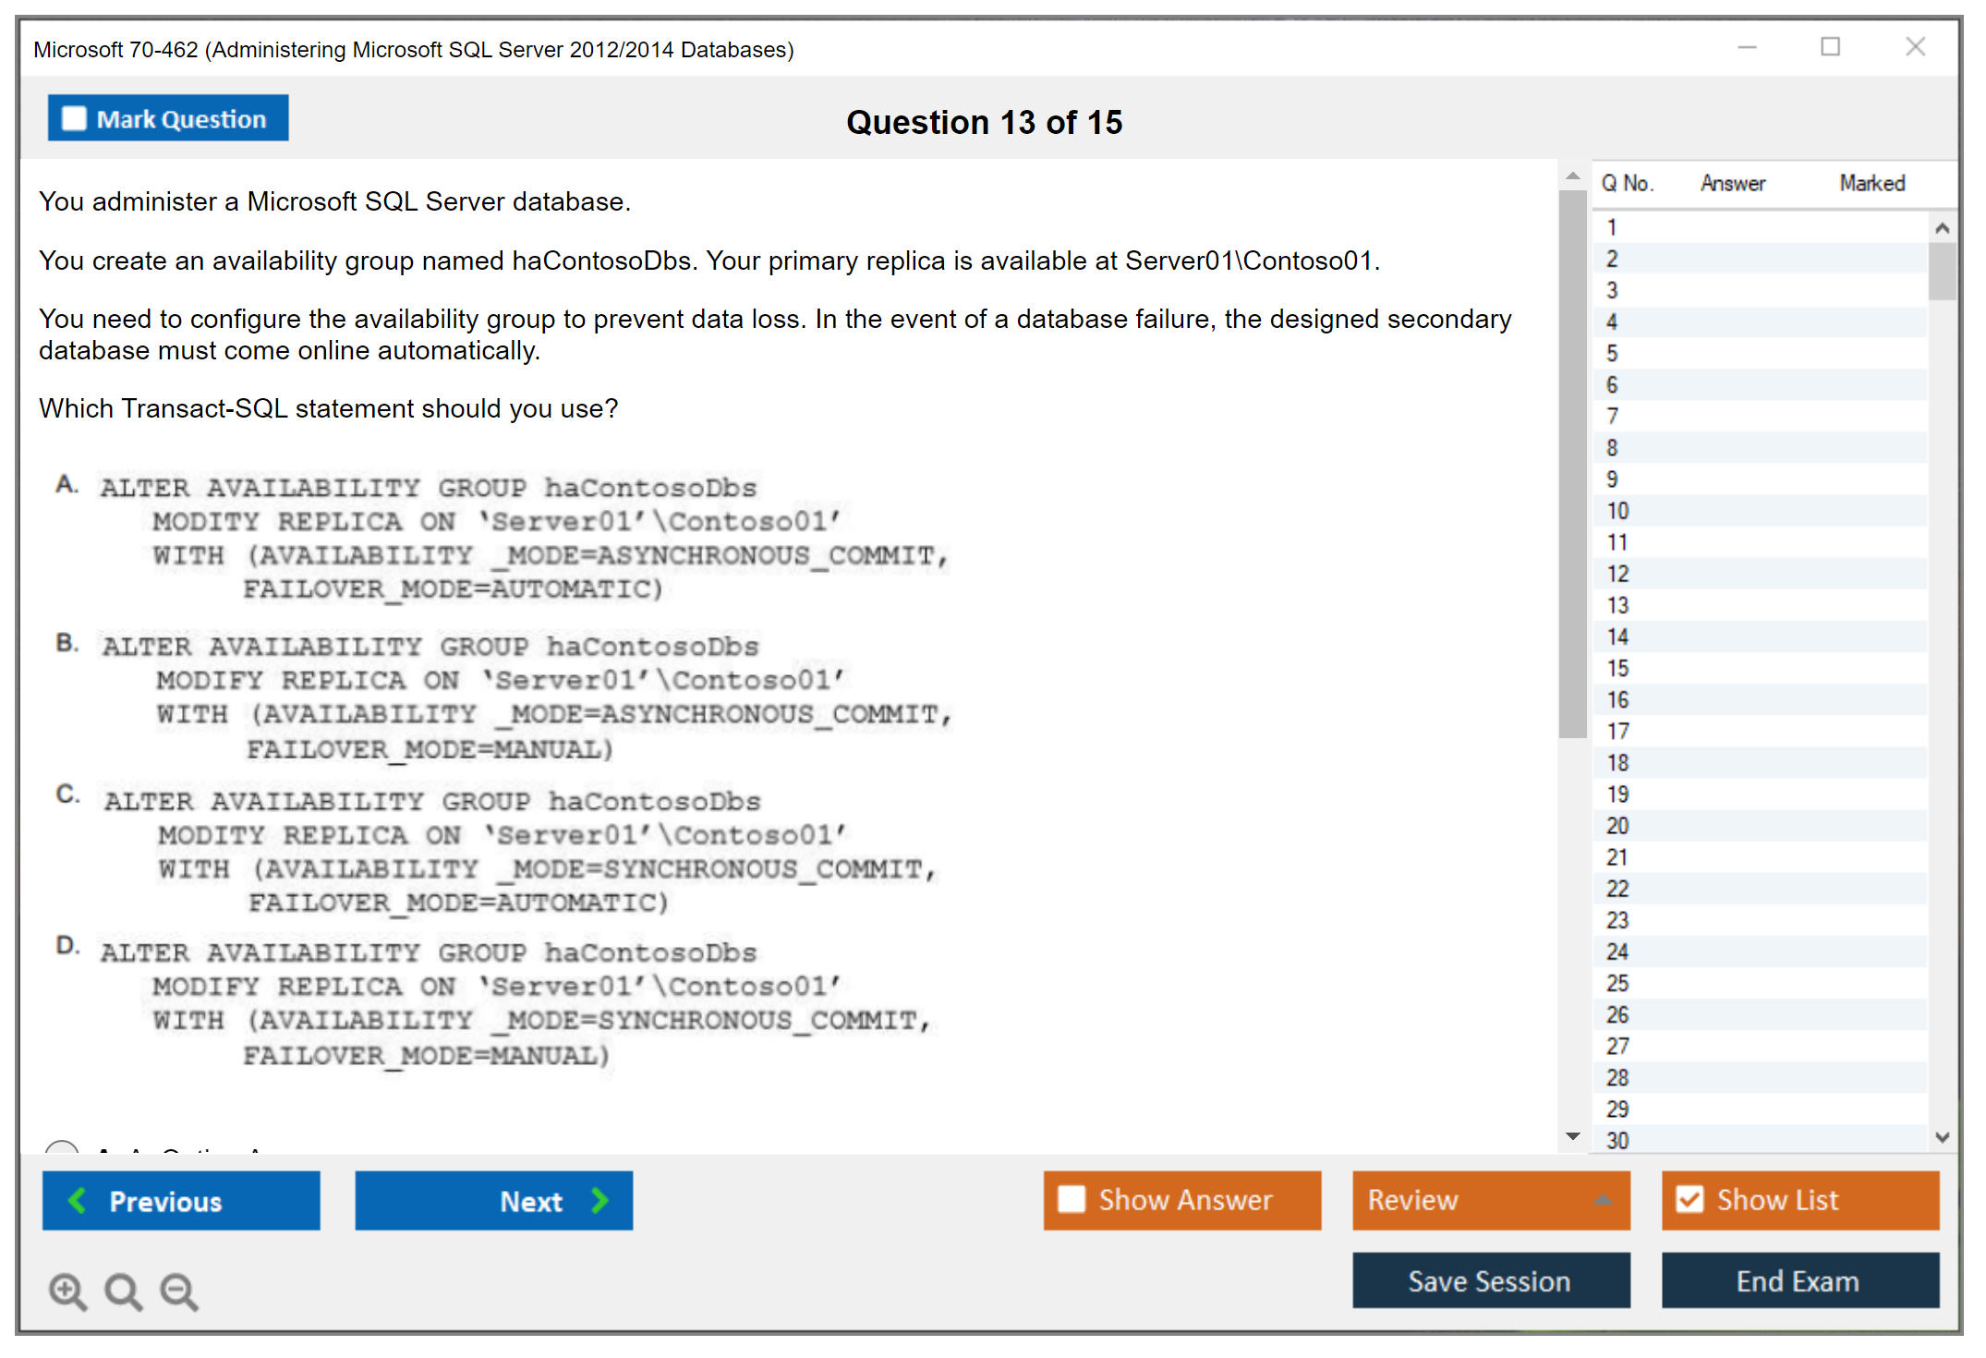Click the green arrow on the Previous button
Viewport: 1986px width, 1358px height.
click(78, 1200)
